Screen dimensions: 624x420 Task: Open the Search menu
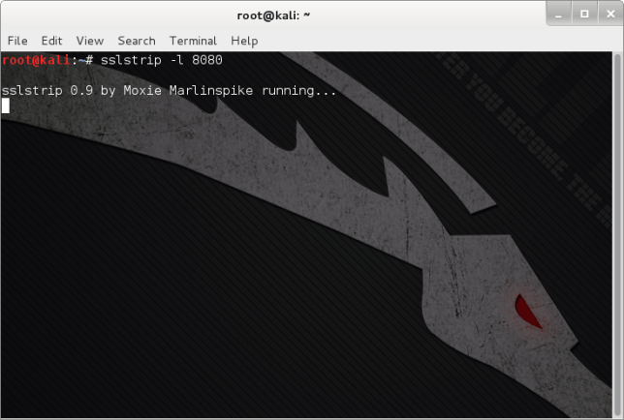click(137, 41)
